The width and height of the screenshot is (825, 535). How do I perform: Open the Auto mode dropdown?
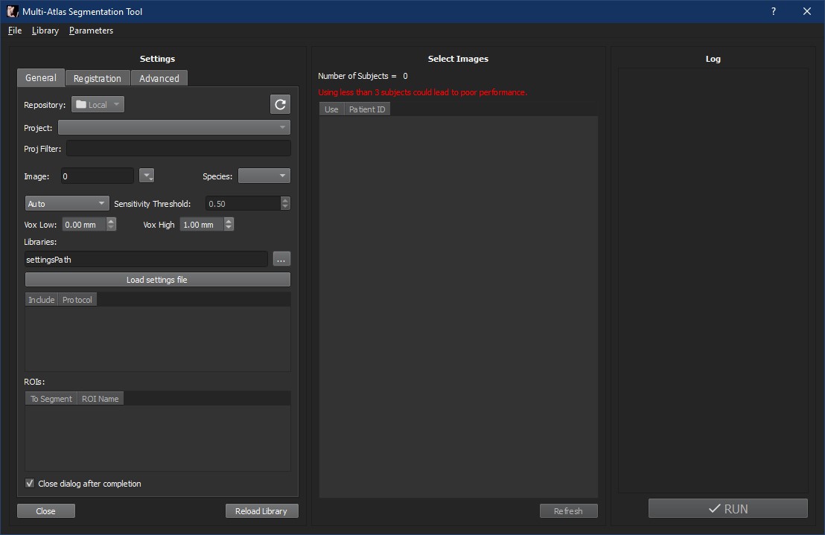click(x=67, y=204)
